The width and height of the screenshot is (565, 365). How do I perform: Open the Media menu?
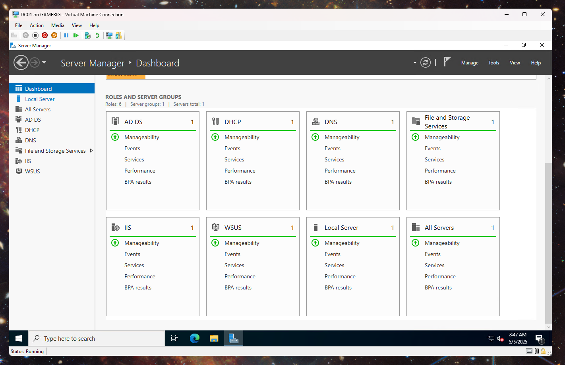pos(58,25)
